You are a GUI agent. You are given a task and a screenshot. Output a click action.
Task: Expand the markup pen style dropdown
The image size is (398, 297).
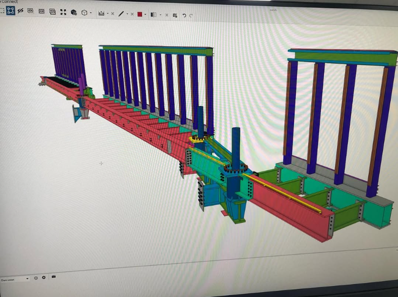pos(127,13)
